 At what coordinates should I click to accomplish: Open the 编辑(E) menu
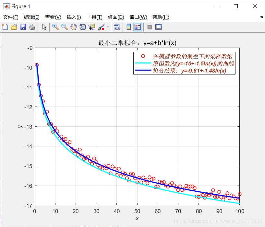tap(31, 17)
